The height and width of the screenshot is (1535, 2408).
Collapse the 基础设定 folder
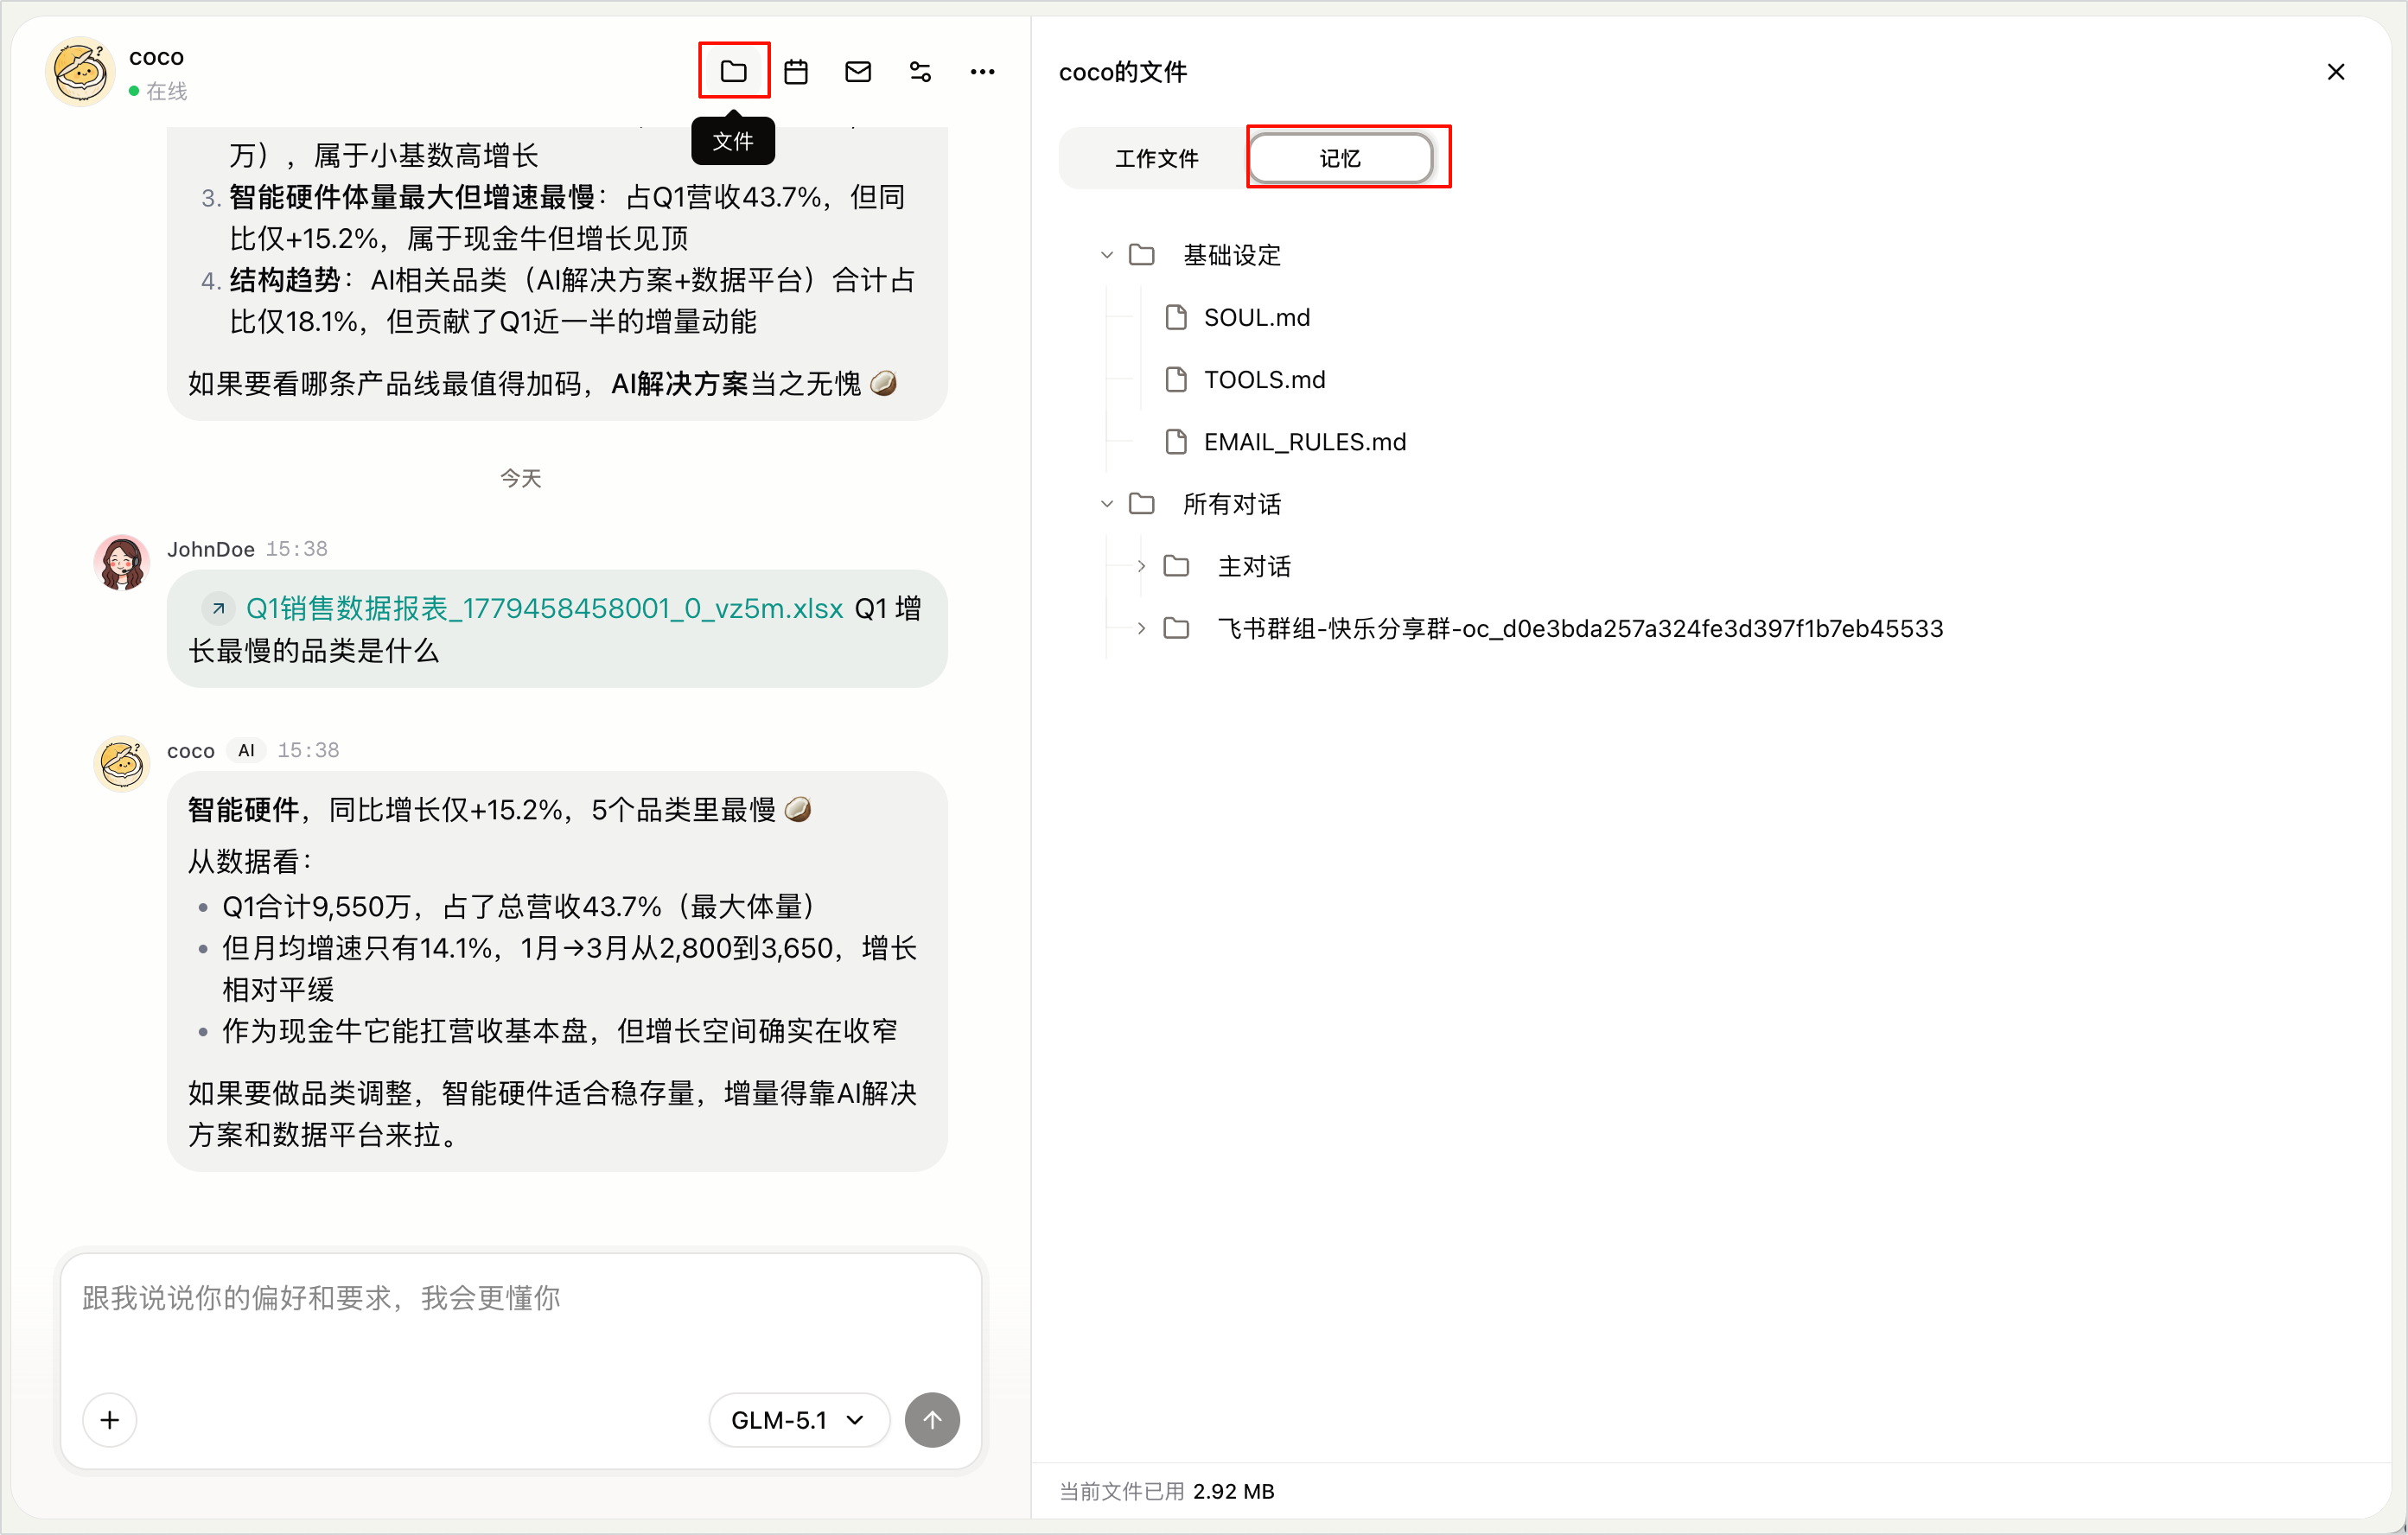pyautogui.click(x=1106, y=255)
